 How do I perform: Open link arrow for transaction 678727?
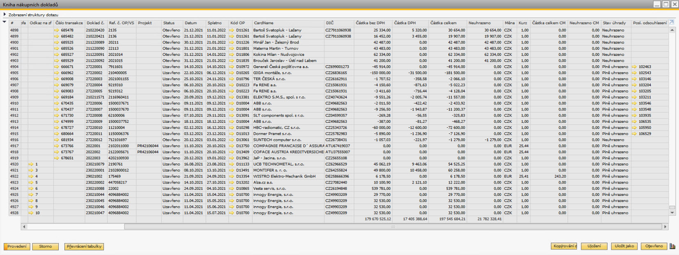click(x=57, y=128)
